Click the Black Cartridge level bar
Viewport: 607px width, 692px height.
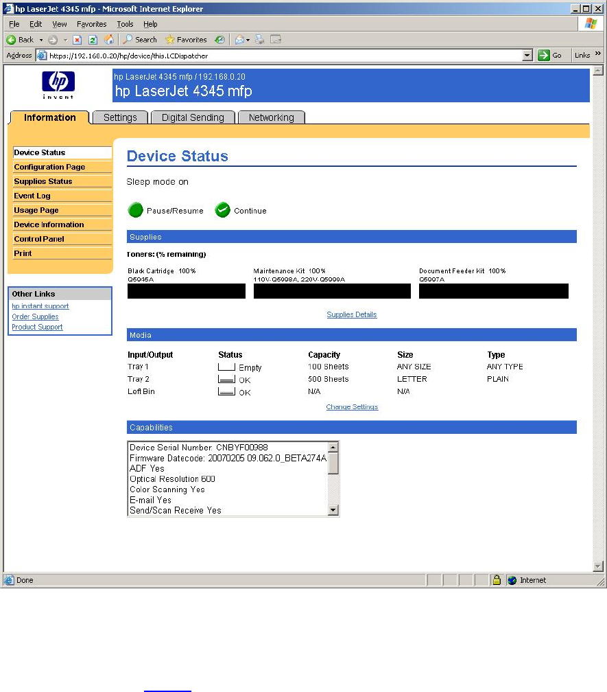[187, 291]
